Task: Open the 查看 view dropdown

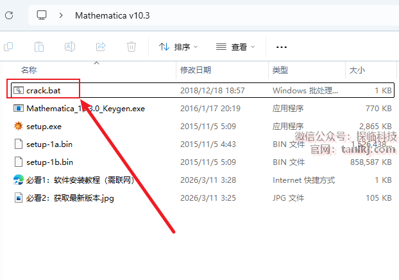Action: click(x=235, y=47)
